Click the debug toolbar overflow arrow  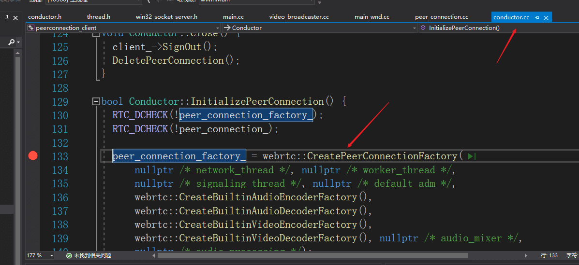(320, 2)
